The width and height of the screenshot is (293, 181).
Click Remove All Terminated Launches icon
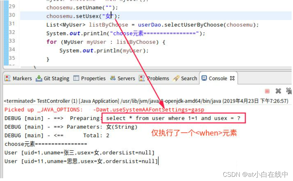[289, 91]
